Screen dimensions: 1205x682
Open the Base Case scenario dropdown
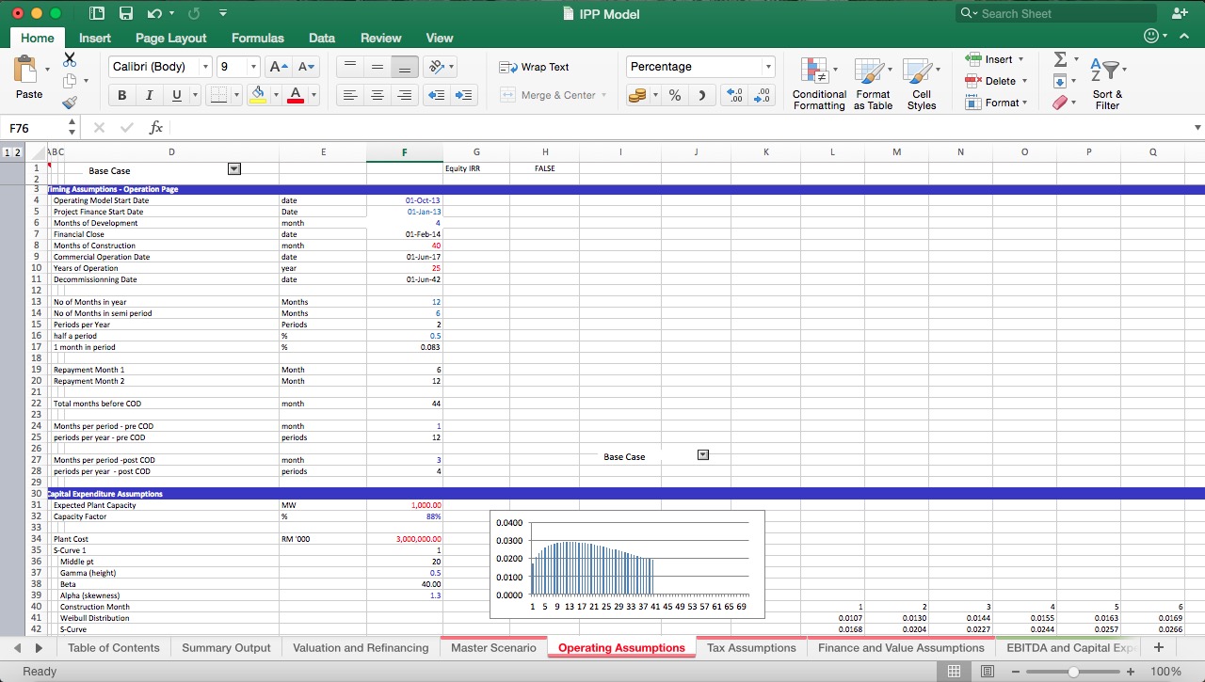tap(232, 170)
